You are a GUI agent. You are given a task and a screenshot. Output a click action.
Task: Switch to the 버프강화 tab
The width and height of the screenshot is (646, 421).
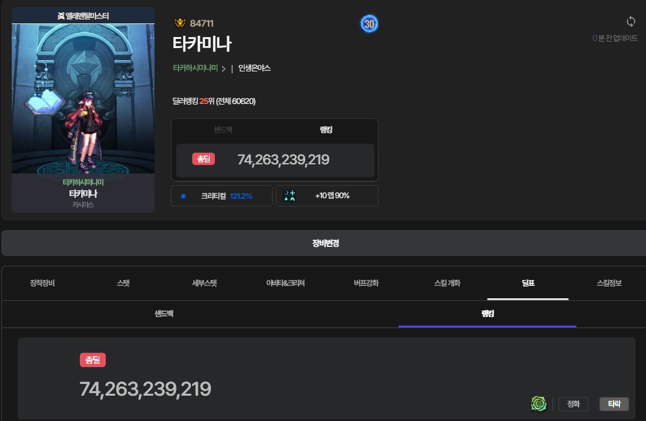coord(366,283)
